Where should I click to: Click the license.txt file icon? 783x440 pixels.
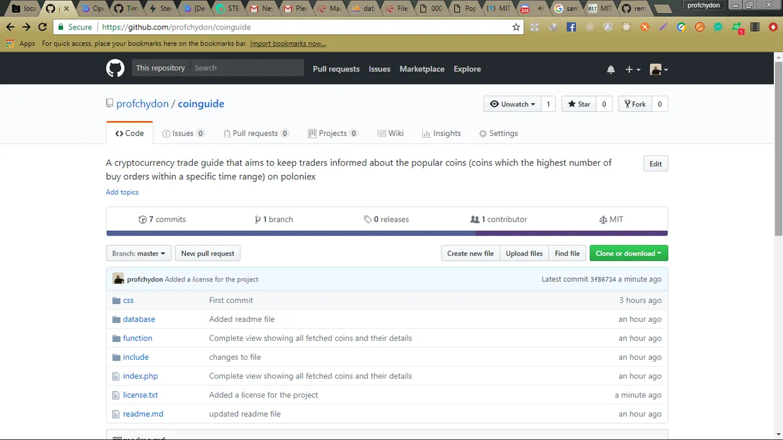[116, 395]
